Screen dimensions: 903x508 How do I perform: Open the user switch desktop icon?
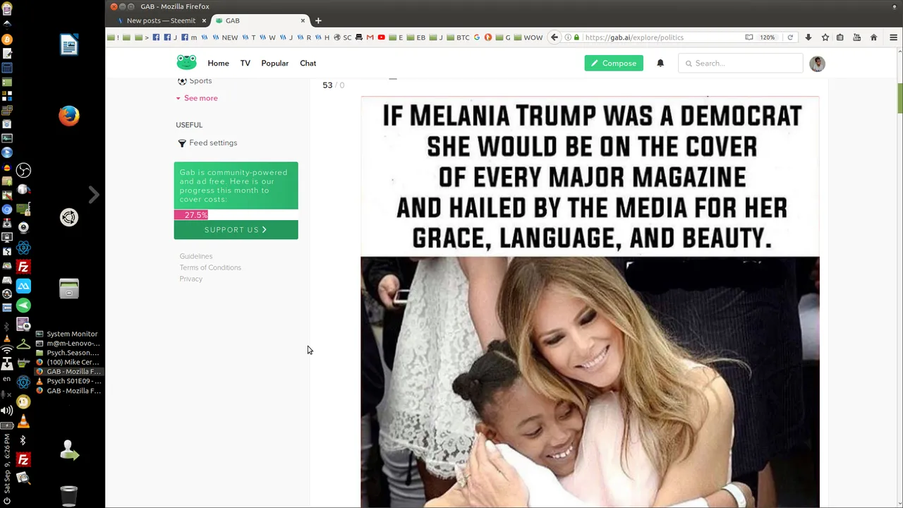coord(69,450)
